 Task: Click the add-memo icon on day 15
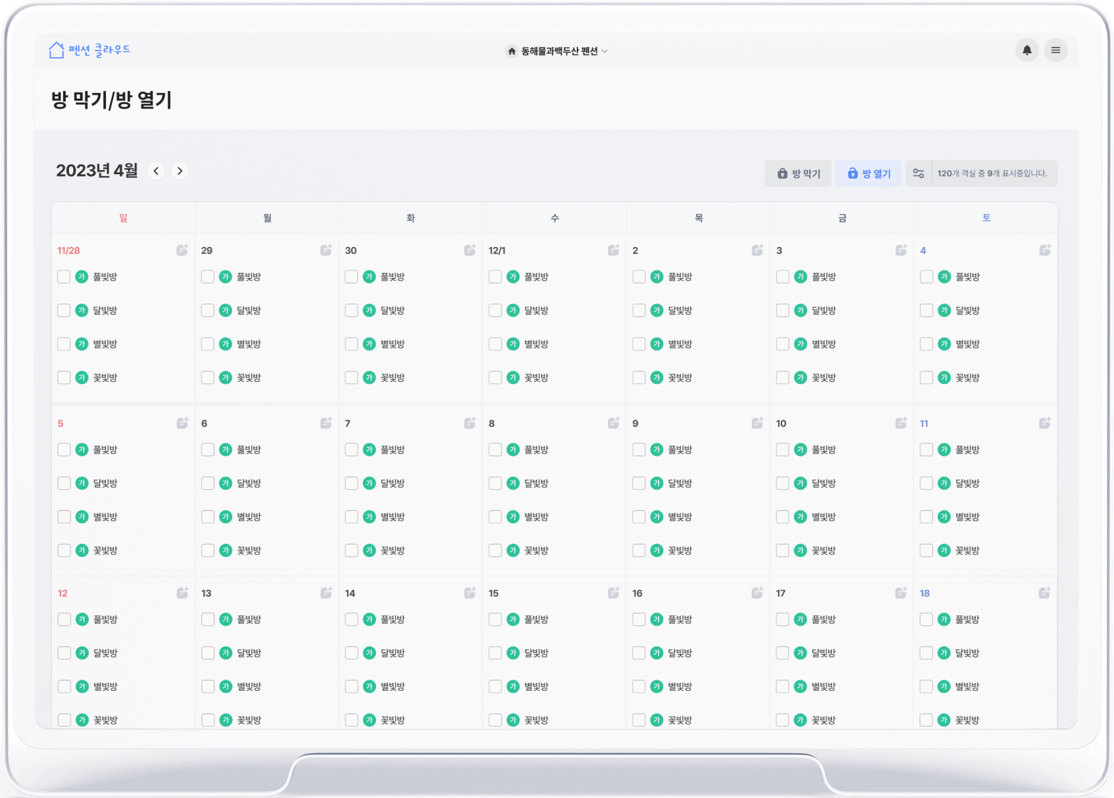[x=613, y=593]
